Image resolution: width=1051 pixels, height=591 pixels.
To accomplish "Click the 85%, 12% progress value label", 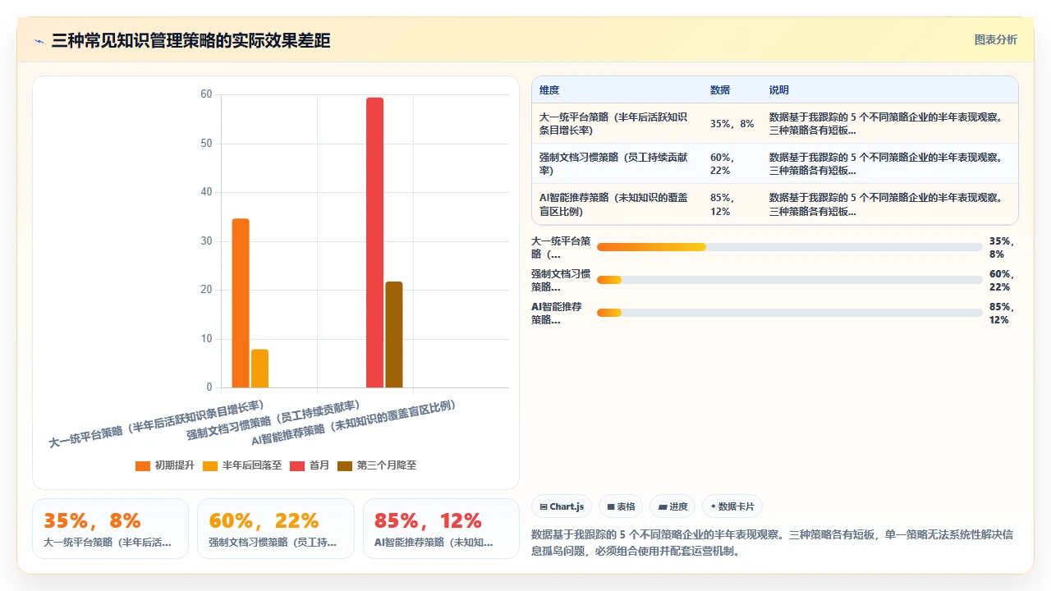I will click(1003, 314).
